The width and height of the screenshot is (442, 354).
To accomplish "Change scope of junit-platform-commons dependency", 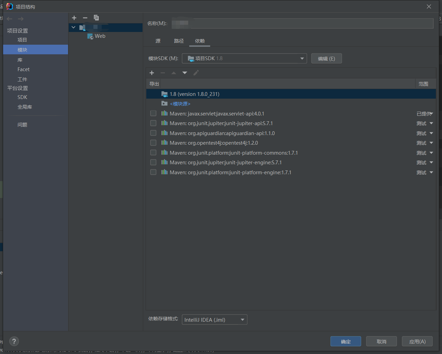I will [425, 153].
